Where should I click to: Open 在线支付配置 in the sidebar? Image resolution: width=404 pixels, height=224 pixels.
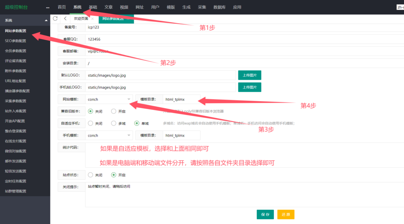(15, 141)
